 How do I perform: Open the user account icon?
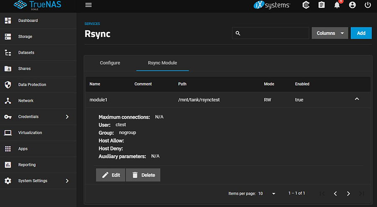point(352,5)
